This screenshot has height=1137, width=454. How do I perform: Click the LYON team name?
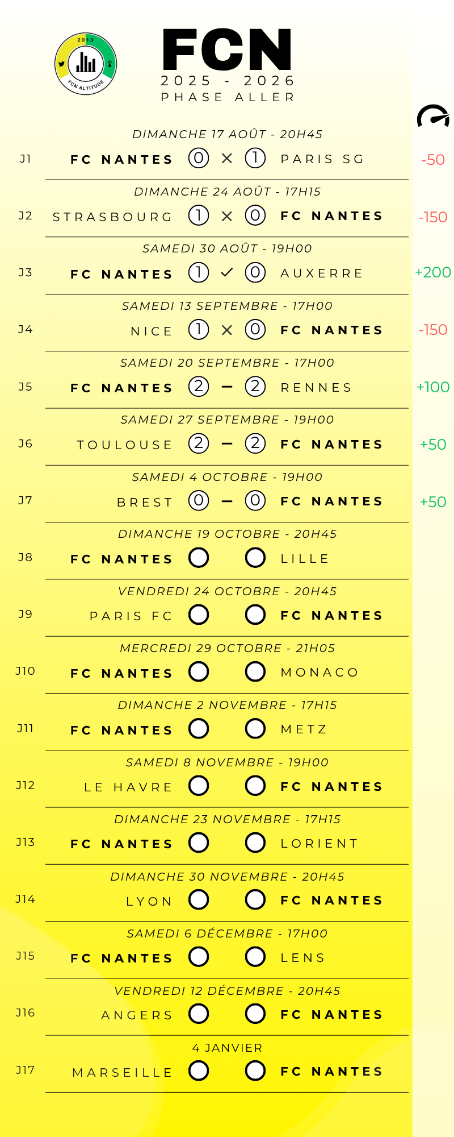coord(149,901)
